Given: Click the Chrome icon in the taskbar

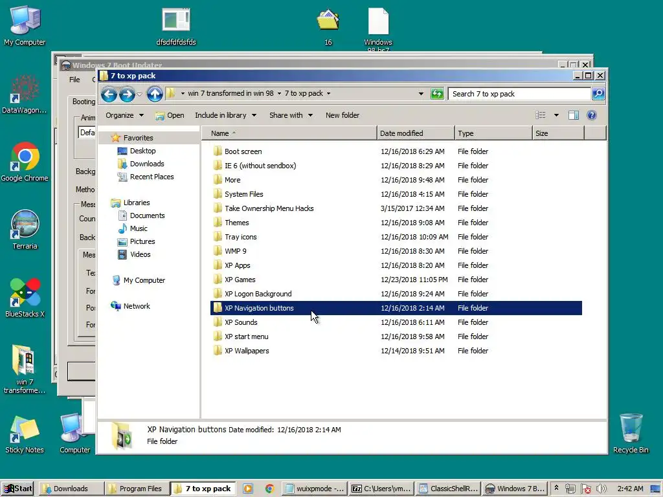Looking at the screenshot, I should coord(269,489).
